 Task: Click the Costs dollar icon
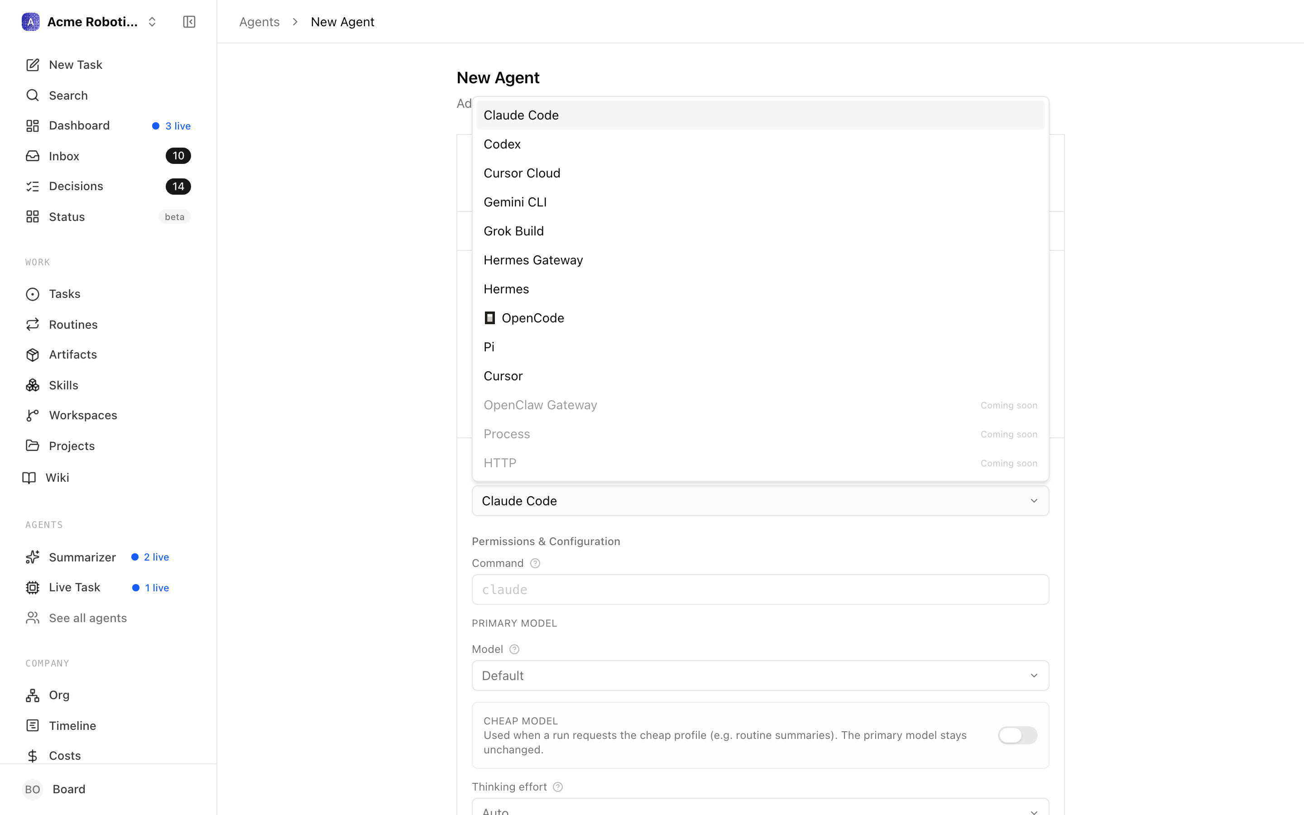(32, 756)
